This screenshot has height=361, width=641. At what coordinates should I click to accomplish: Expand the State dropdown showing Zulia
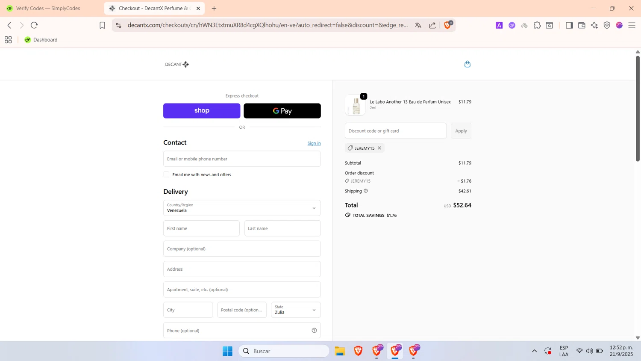click(x=296, y=310)
